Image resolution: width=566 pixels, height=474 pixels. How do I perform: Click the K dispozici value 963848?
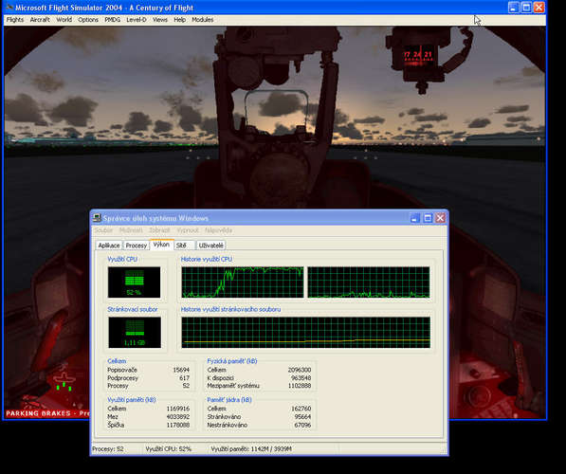pyautogui.click(x=301, y=378)
